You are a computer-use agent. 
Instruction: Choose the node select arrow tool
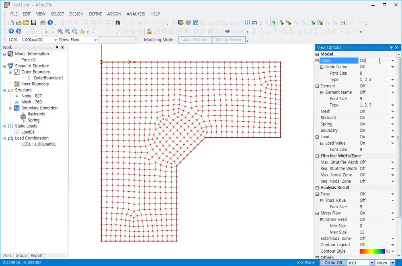281,23
